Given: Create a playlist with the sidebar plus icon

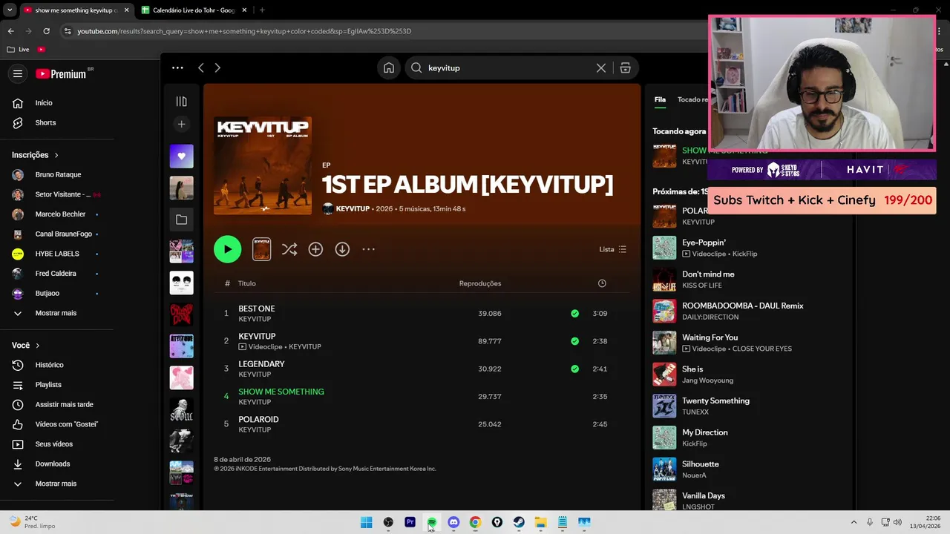Looking at the screenshot, I should [x=181, y=124].
